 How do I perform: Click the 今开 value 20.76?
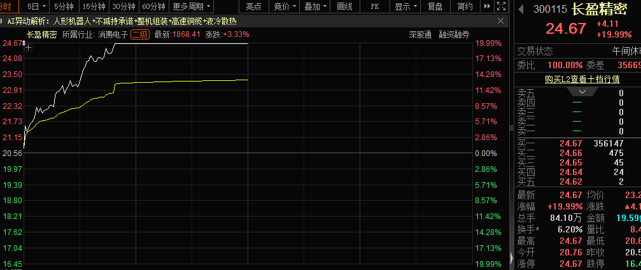point(571,252)
